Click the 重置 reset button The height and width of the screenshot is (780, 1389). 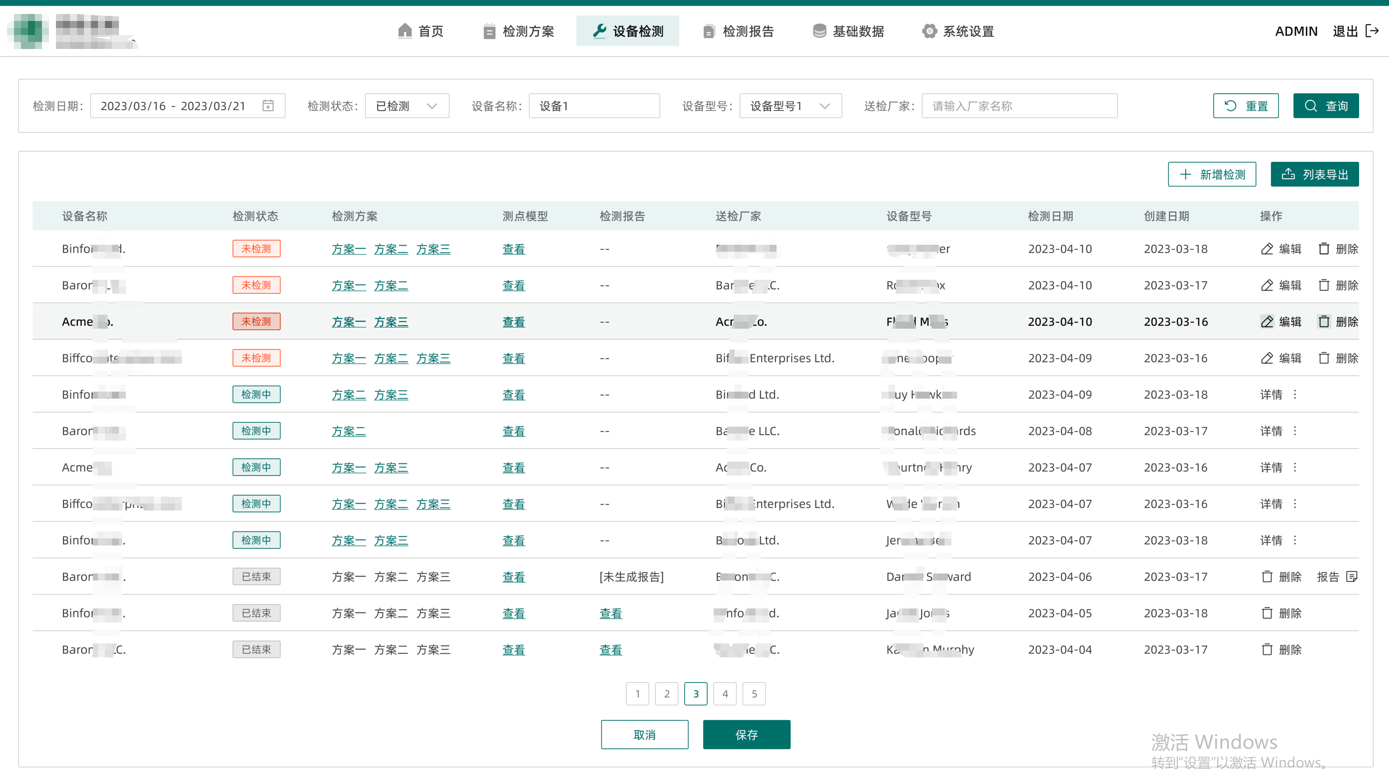coord(1245,106)
